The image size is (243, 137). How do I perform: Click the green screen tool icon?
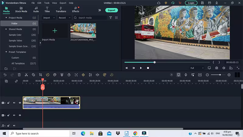click(x=62, y=75)
